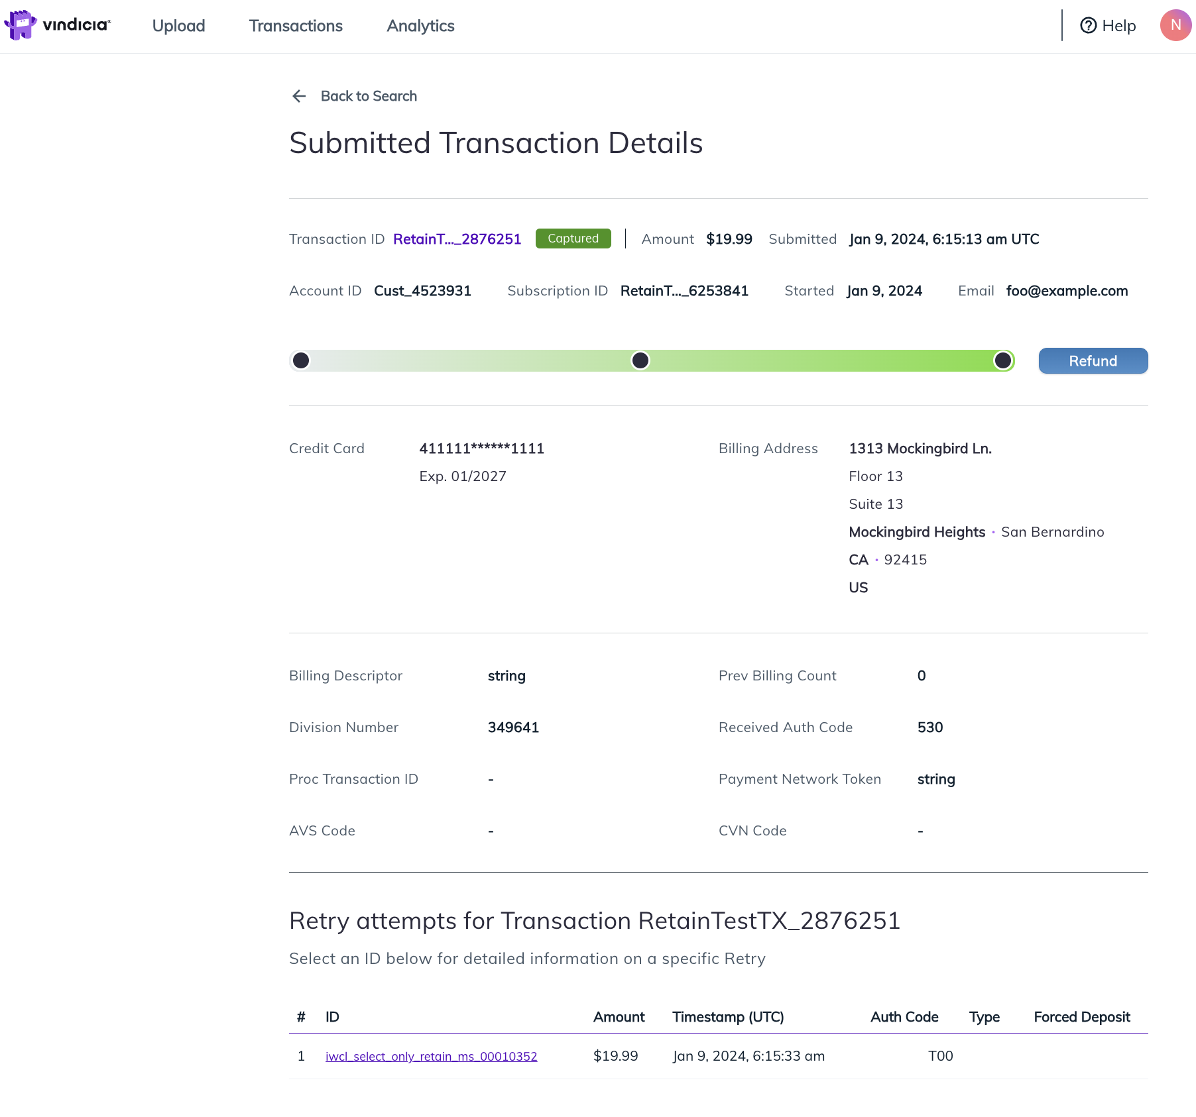
Task: Click Account ID value Cust_4523931
Action: (x=422, y=291)
